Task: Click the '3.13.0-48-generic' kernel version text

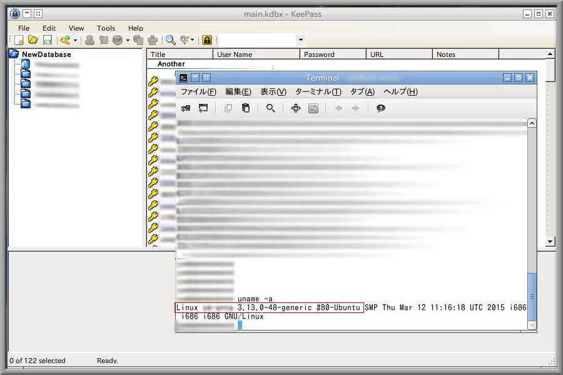Action: pyautogui.click(x=275, y=308)
